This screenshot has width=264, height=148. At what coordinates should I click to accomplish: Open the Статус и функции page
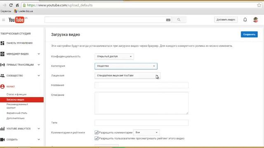(x=16, y=94)
